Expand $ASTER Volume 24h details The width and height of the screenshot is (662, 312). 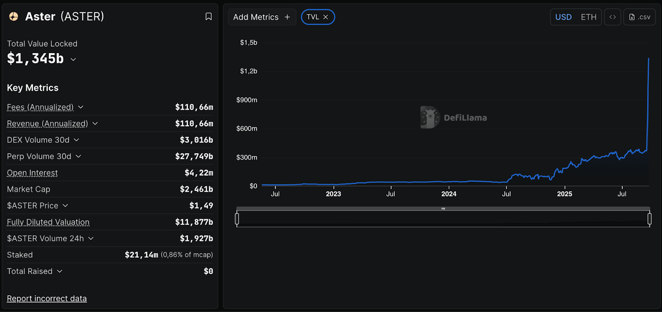coord(91,239)
